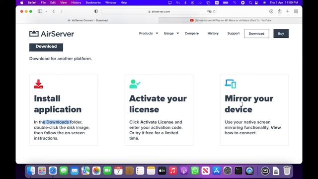Open the File menu

tap(43, 2)
